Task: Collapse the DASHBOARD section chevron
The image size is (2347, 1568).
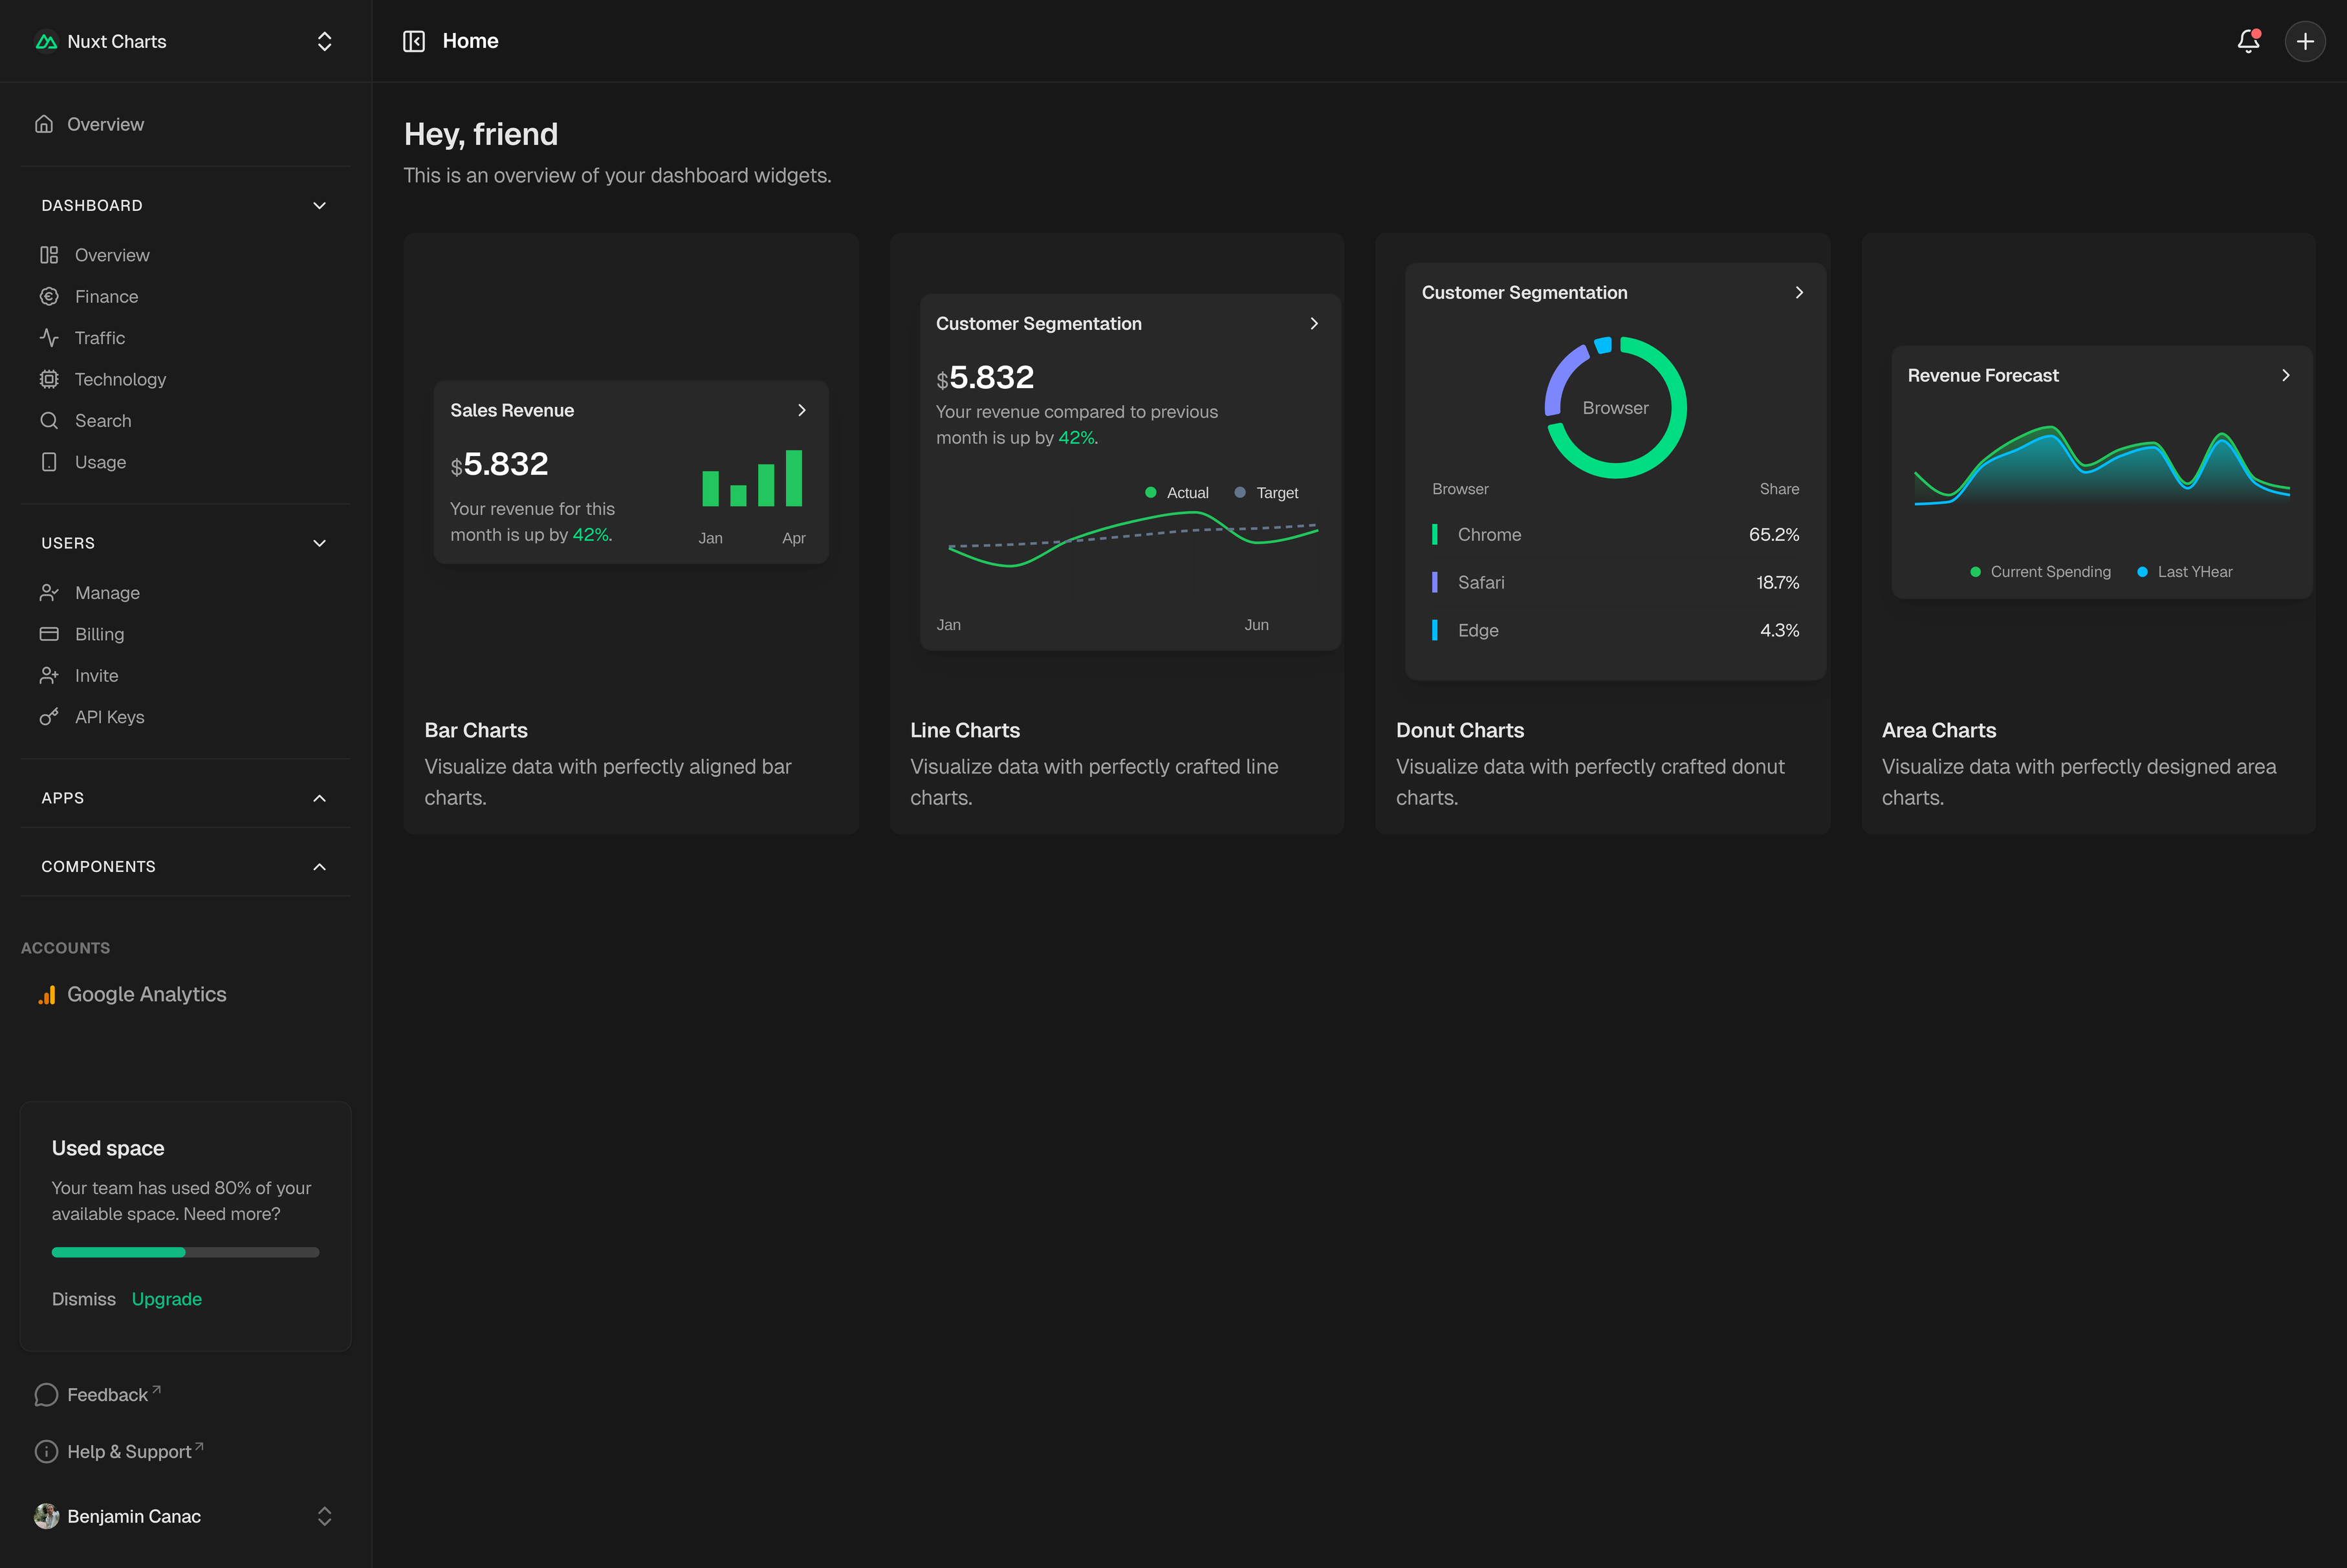Action: pyautogui.click(x=319, y=205)
